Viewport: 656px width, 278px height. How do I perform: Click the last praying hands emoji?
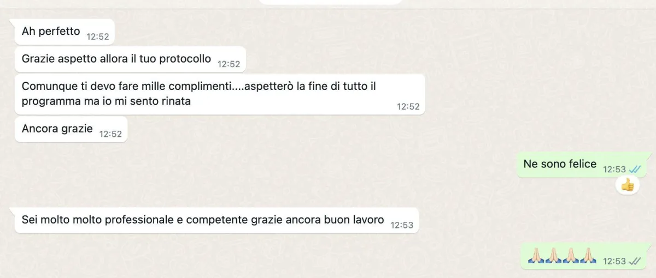coord(589,257)
